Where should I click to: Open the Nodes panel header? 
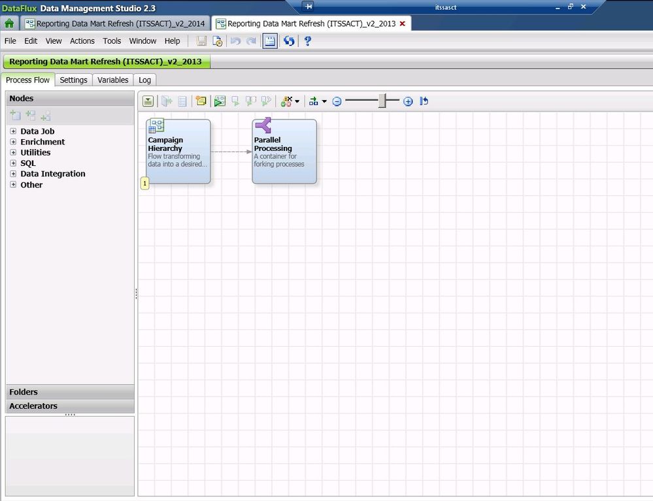tap(70, 98)
